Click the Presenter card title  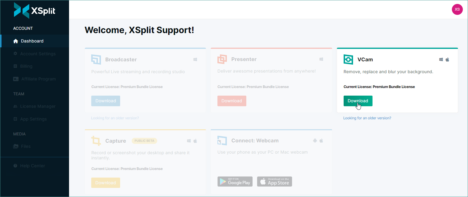tap(244, 59)
